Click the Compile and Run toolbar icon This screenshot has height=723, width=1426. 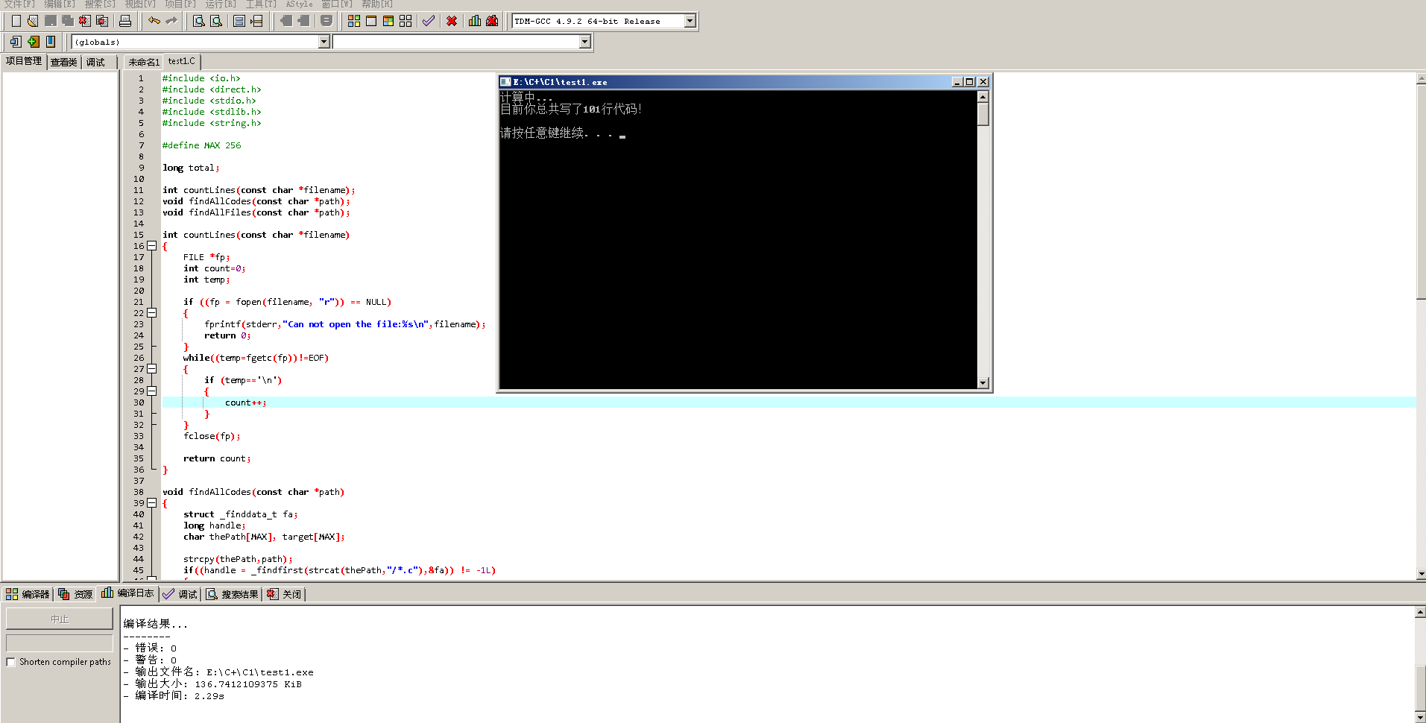(x=388, y=21)
